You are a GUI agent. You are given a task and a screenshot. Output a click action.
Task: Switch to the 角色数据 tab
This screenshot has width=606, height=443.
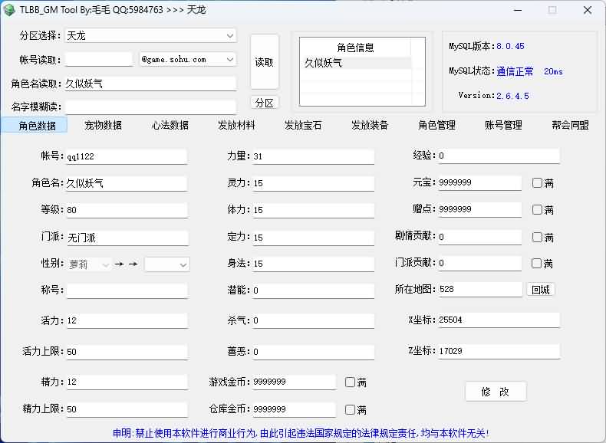(x=35, y=125)
